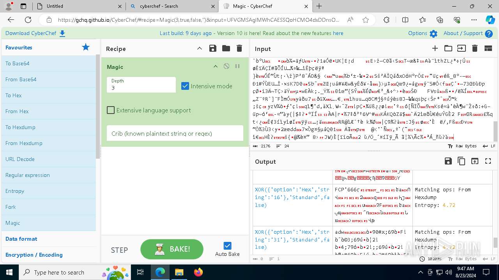Reset the pane layout icon
The image size is (499, 280).
coord(488,48)
